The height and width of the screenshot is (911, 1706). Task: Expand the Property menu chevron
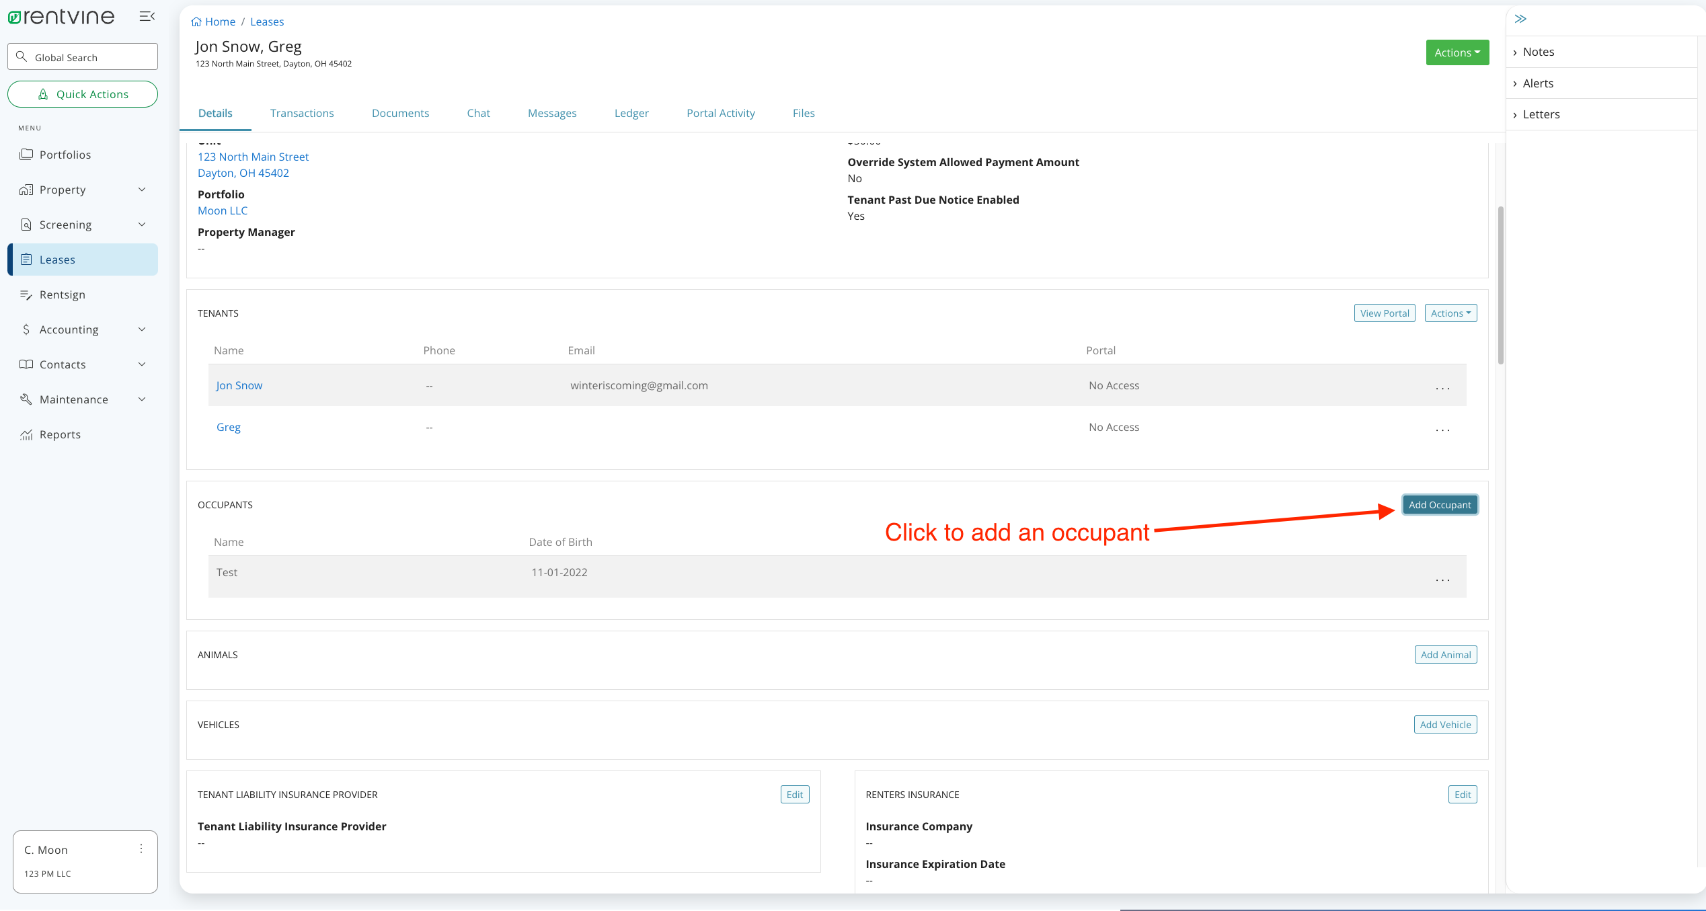click(x=142, y=190)
